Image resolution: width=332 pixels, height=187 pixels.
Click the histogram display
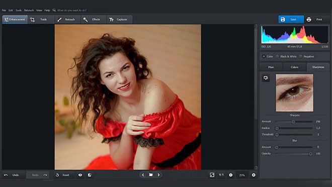pos(294,35)
